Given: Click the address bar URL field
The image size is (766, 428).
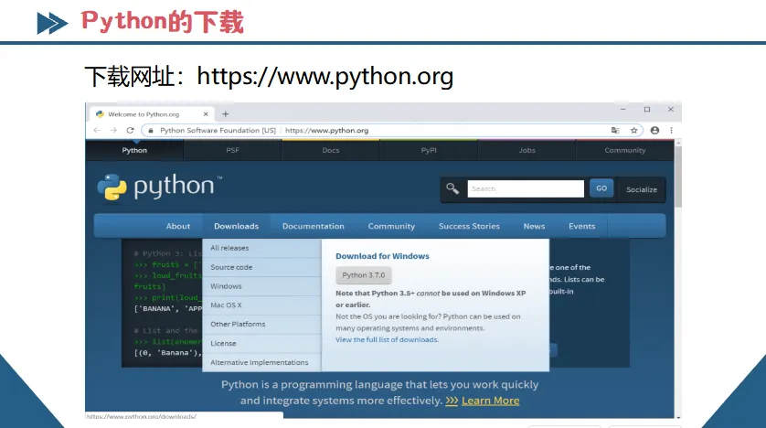Looking at the screenshot, I should click(x=392, y=131).
